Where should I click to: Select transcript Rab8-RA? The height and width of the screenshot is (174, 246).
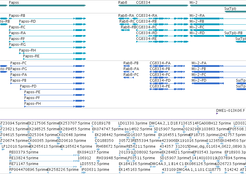[126, 16]
